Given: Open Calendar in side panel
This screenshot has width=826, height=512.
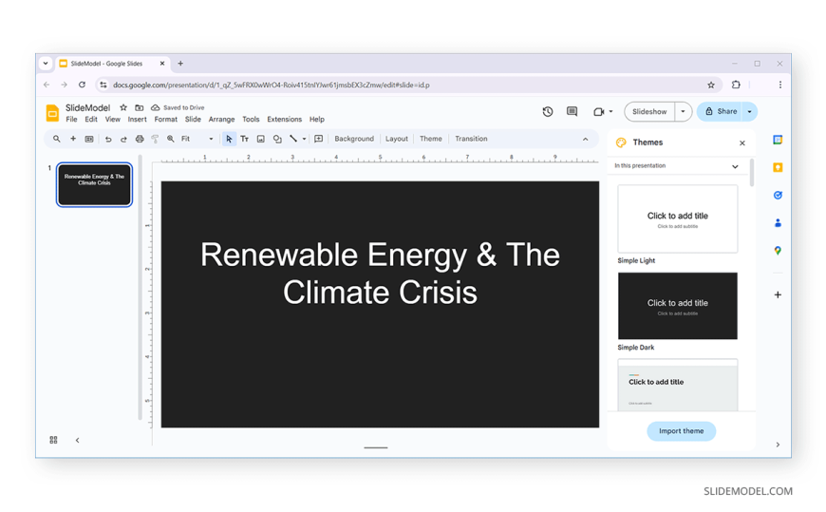Looking at the screenshot, I should [x=778, y=140].
